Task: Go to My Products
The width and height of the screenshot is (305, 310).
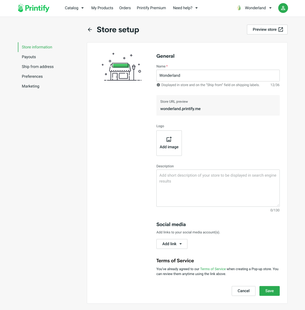Action: pyautogui.click(x=102, y=8)
